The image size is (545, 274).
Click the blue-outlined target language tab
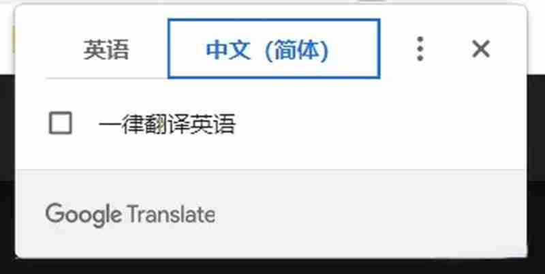pos(274,48)
